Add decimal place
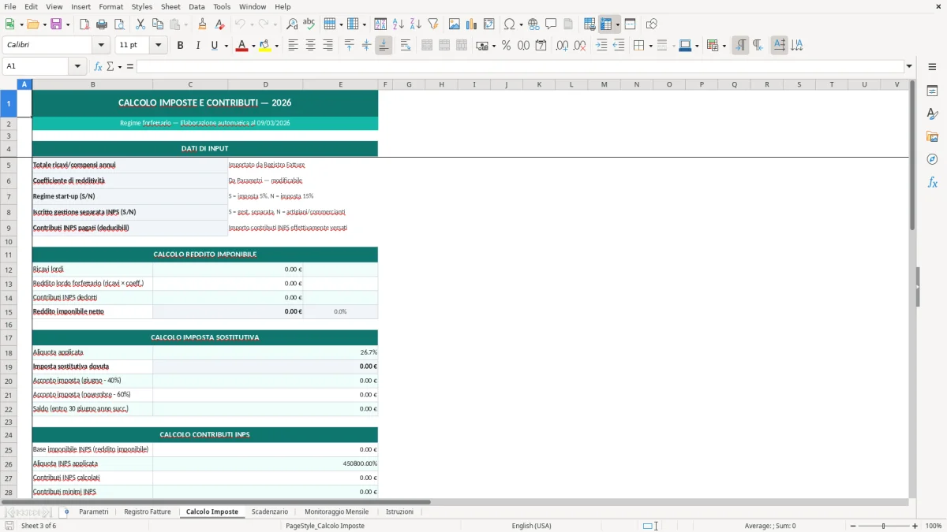The width and height of the screenshot is (947, 532). pos(562,46)
